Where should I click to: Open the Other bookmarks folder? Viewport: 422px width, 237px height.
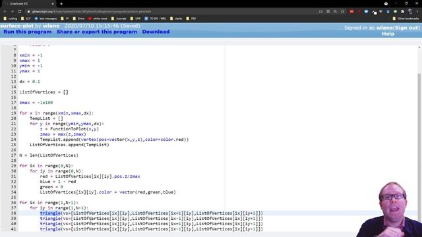406,18
